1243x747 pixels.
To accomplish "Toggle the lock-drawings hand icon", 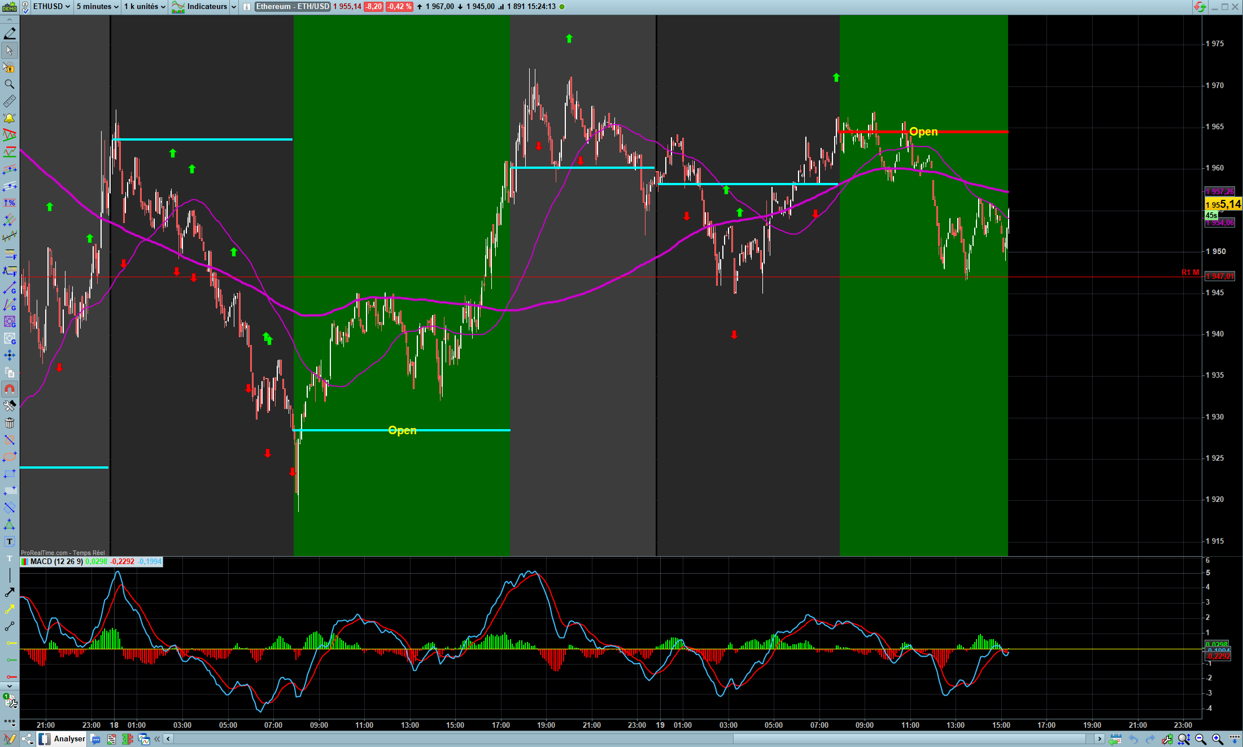I will click(x=10, y=67).
